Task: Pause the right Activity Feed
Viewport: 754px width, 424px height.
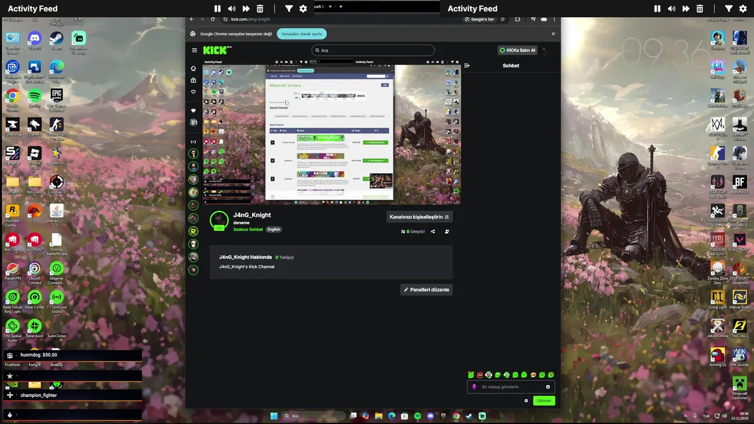Action: [x=657, y=9]
